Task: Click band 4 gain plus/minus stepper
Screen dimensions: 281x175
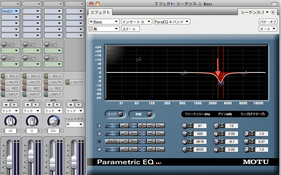Action: pyautogui.click(x=222, y=149)
